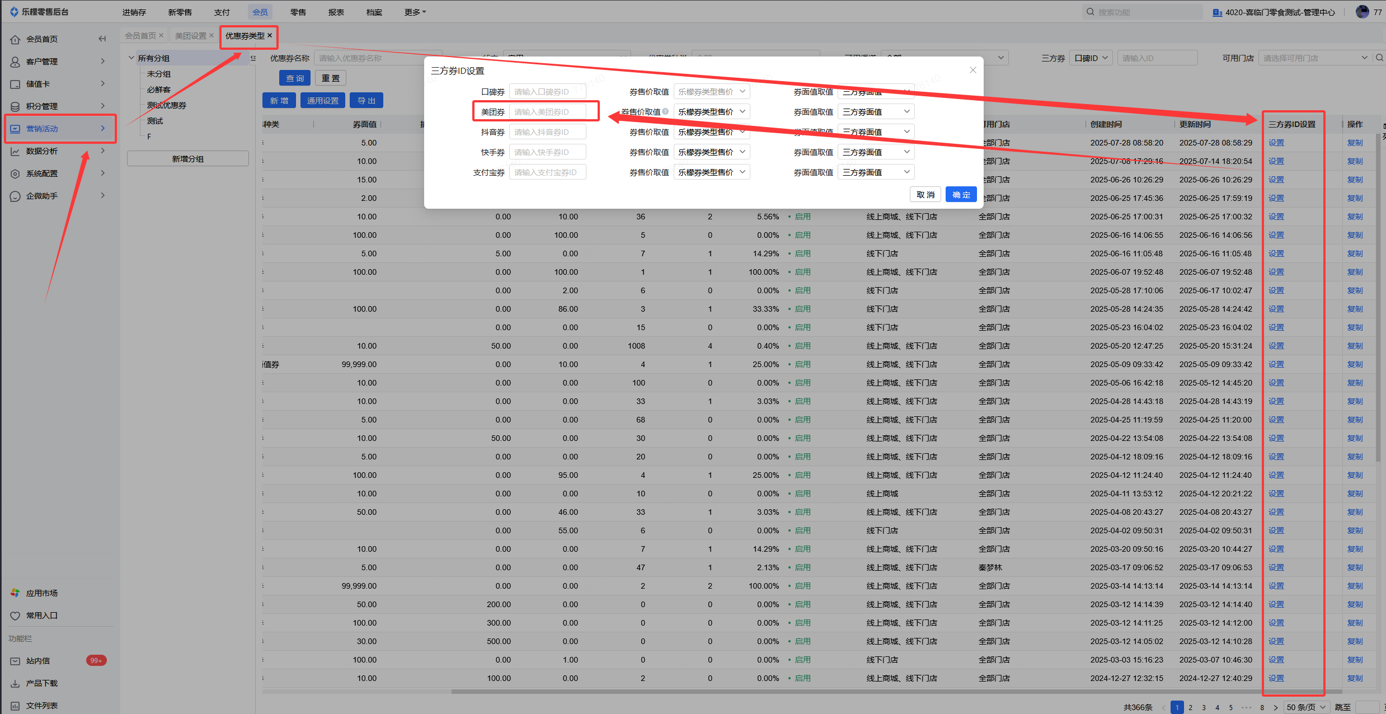Close the 三方券ID设置 dialog with X

pyautogui.click(x=972, y=70)
